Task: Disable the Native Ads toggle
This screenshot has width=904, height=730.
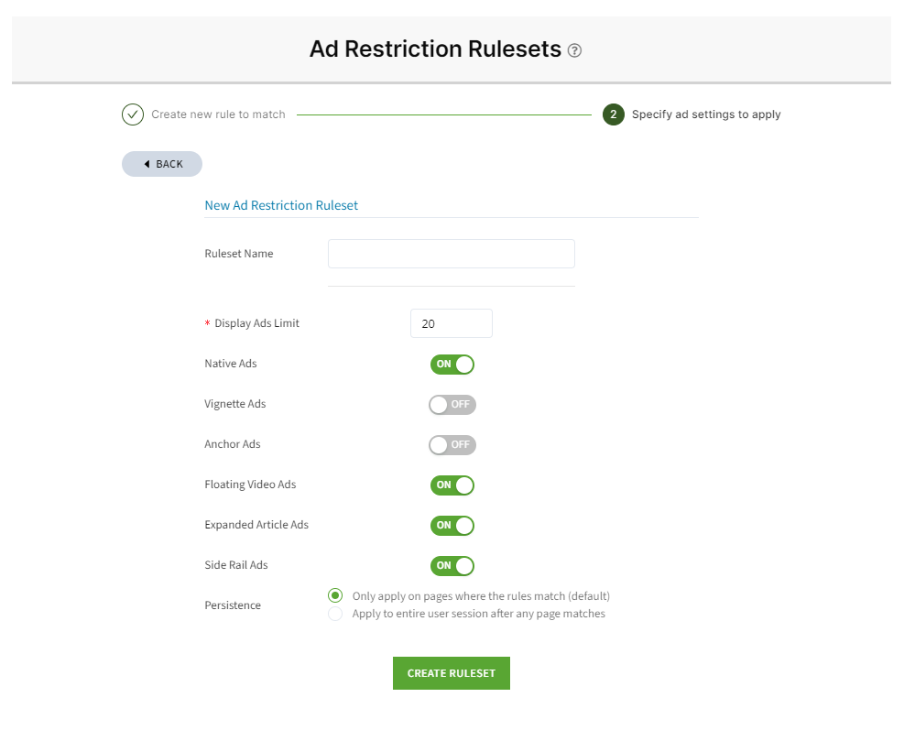Action: tap(452, 365)
